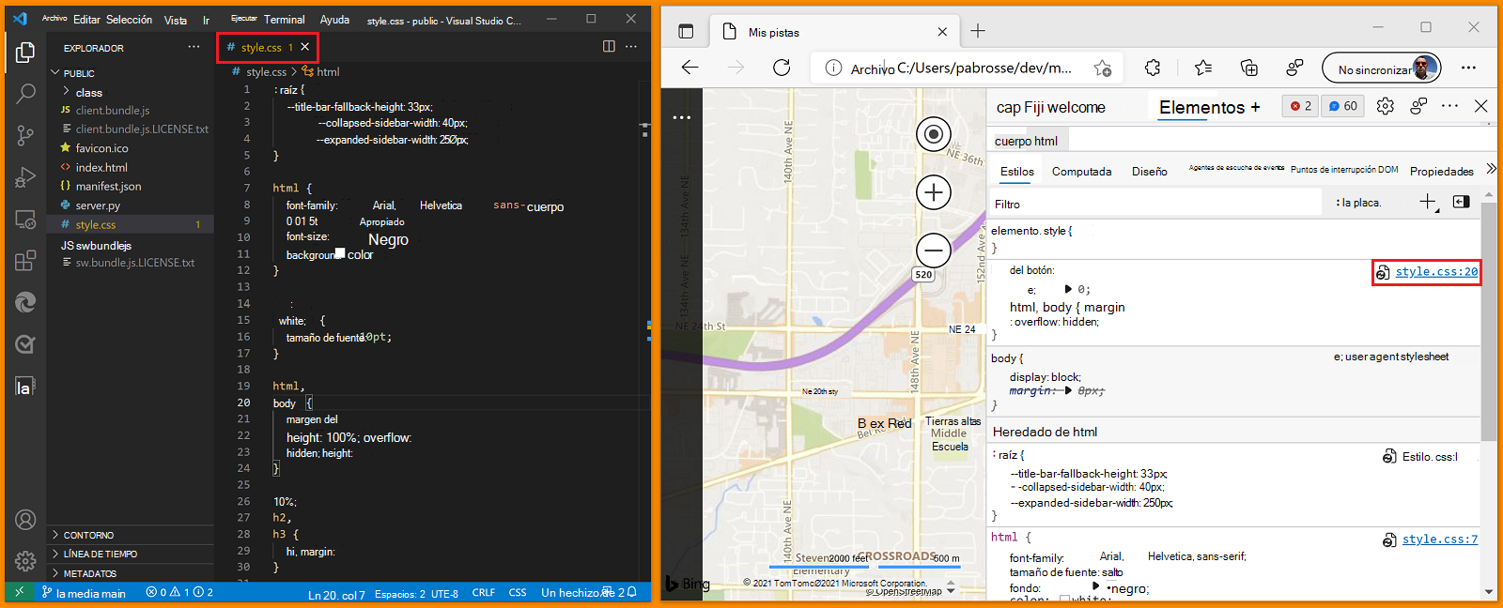Open the Accounts icon in VS Code activity bar

coord(25,520)
